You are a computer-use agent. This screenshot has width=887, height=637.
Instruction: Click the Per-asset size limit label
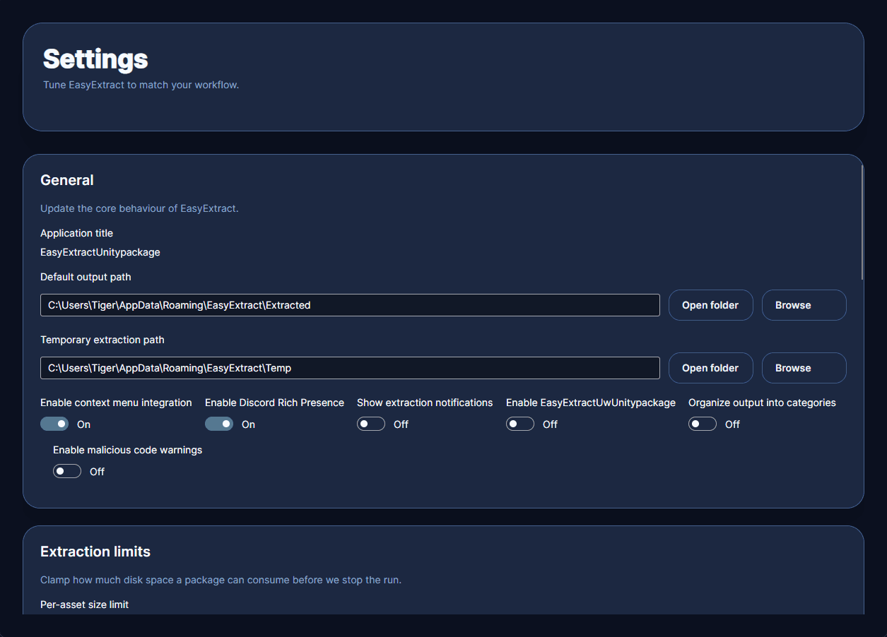pos(84,605)
